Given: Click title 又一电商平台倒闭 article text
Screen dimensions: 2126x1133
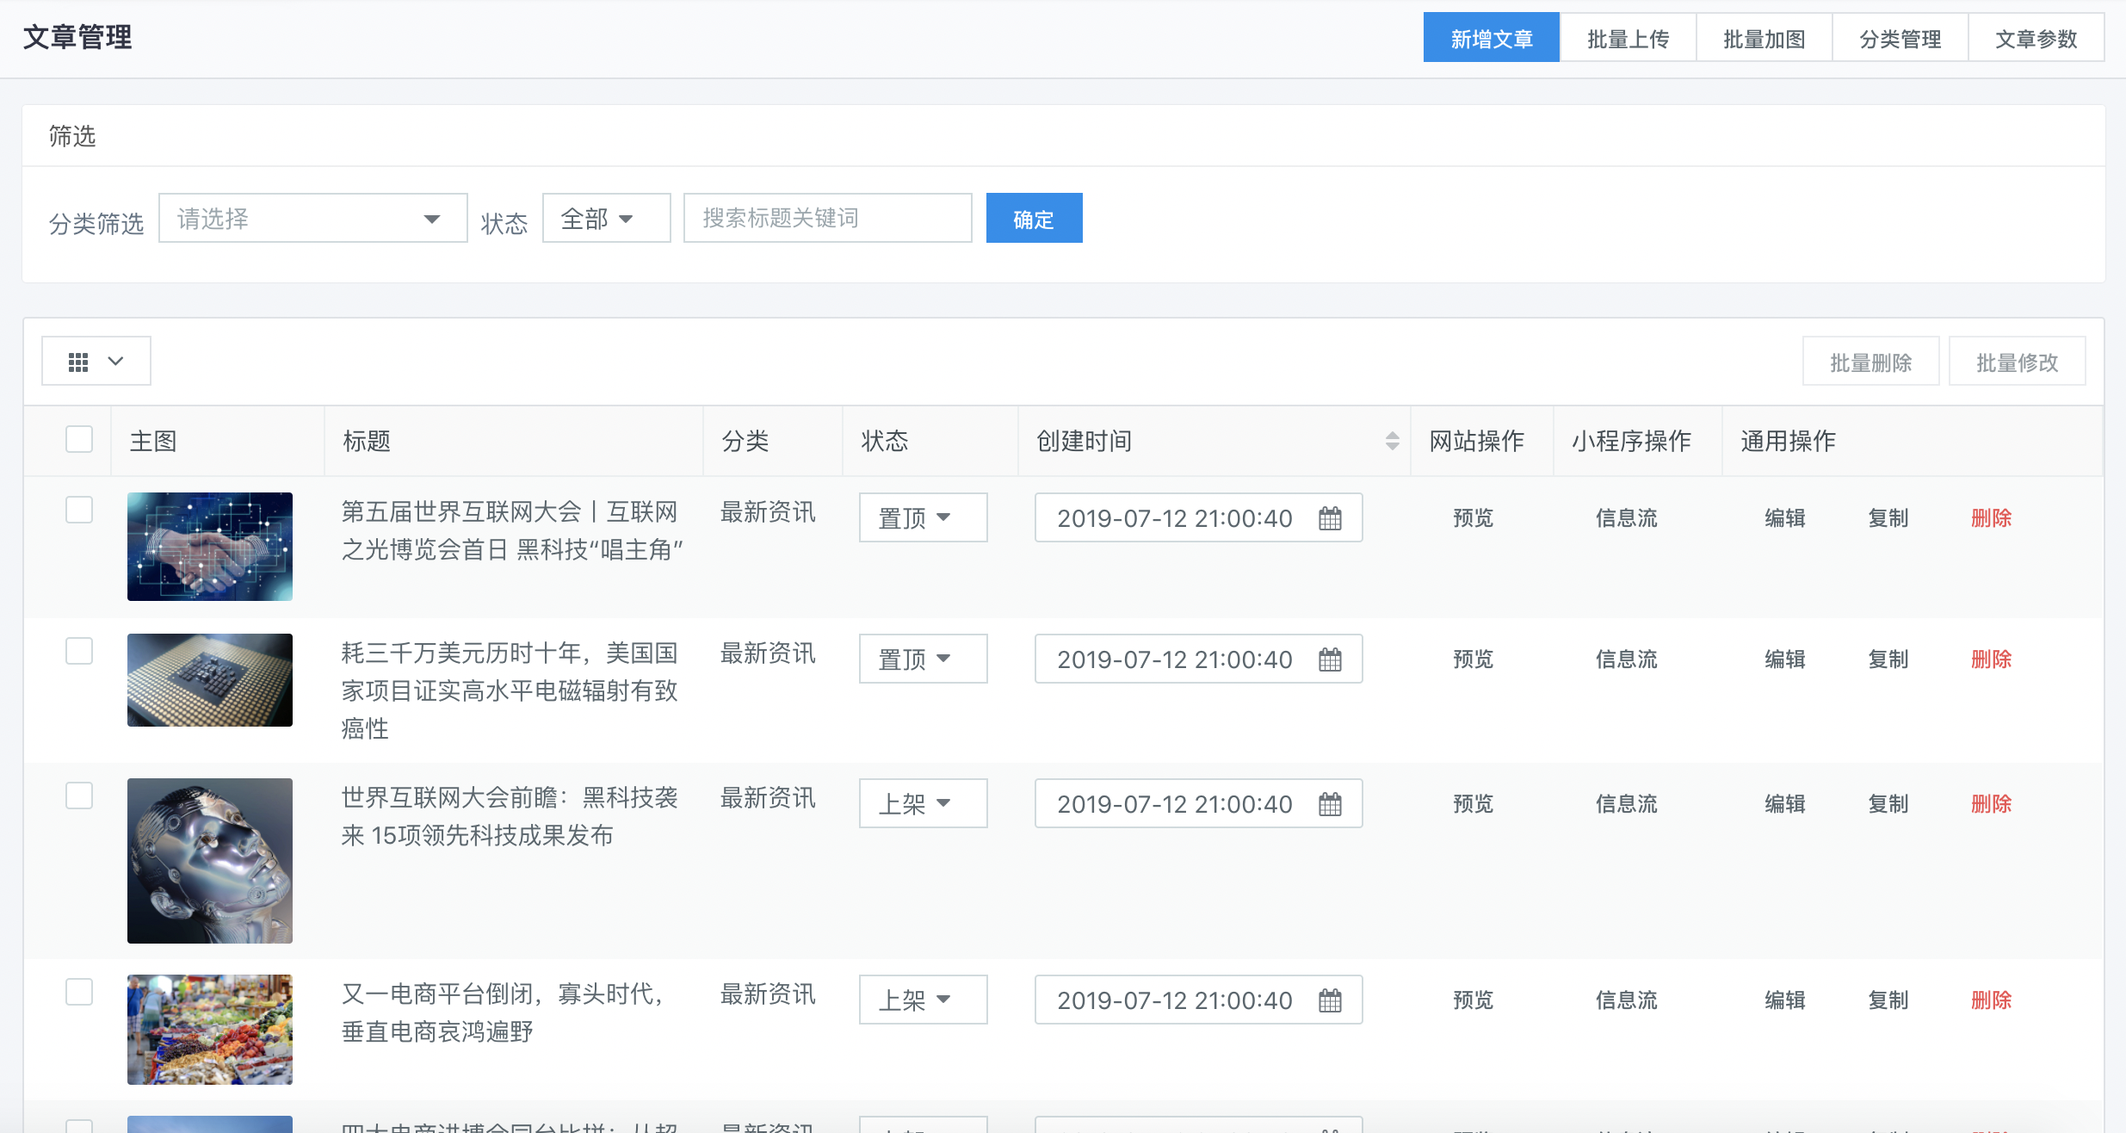Looking at the screenshot, I should [503, 1012].
